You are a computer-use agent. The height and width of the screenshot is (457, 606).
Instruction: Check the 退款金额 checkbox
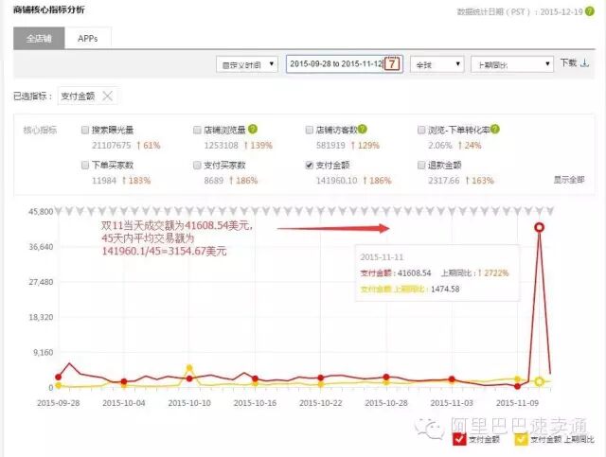point(421,165)
